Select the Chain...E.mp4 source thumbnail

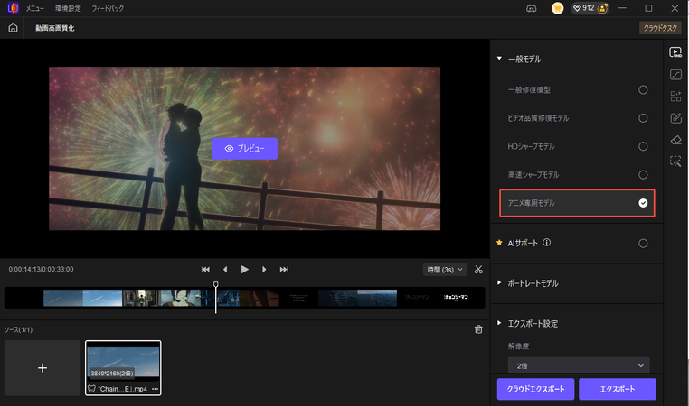coord(123,368)
